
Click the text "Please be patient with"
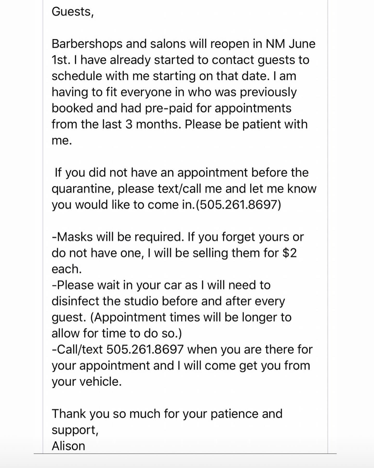tap(246, 124)
